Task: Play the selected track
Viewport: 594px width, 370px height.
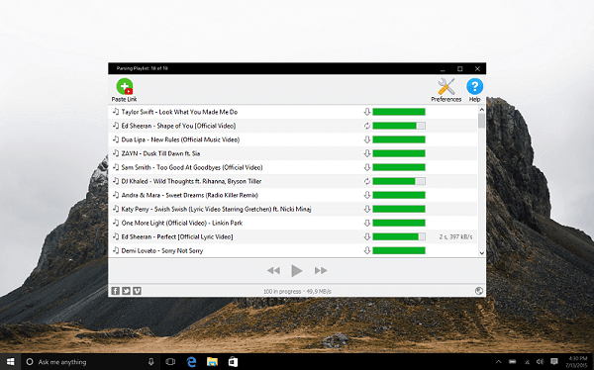Action: (x=297, y=270)
